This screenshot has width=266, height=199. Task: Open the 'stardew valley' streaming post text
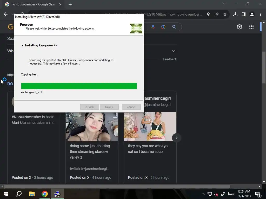pyautogui.click(x=90, y=152)
